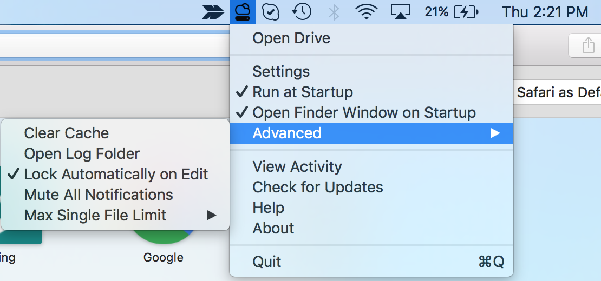Choose Clear Cache in Advanced submenu

[67, 133]
